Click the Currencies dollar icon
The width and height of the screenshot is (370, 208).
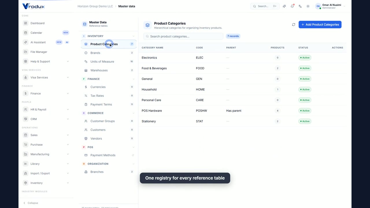point(86,87)
